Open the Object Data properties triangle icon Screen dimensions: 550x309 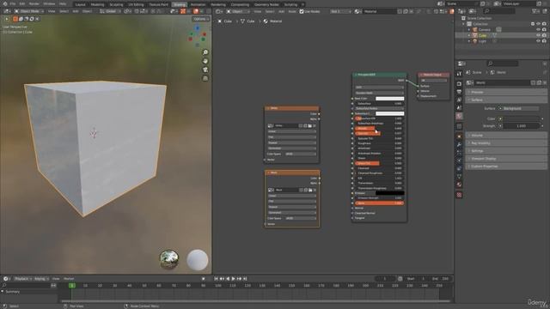[x=459, y=177]
